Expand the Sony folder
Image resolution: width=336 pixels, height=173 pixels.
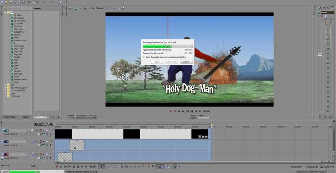(5, 93)
